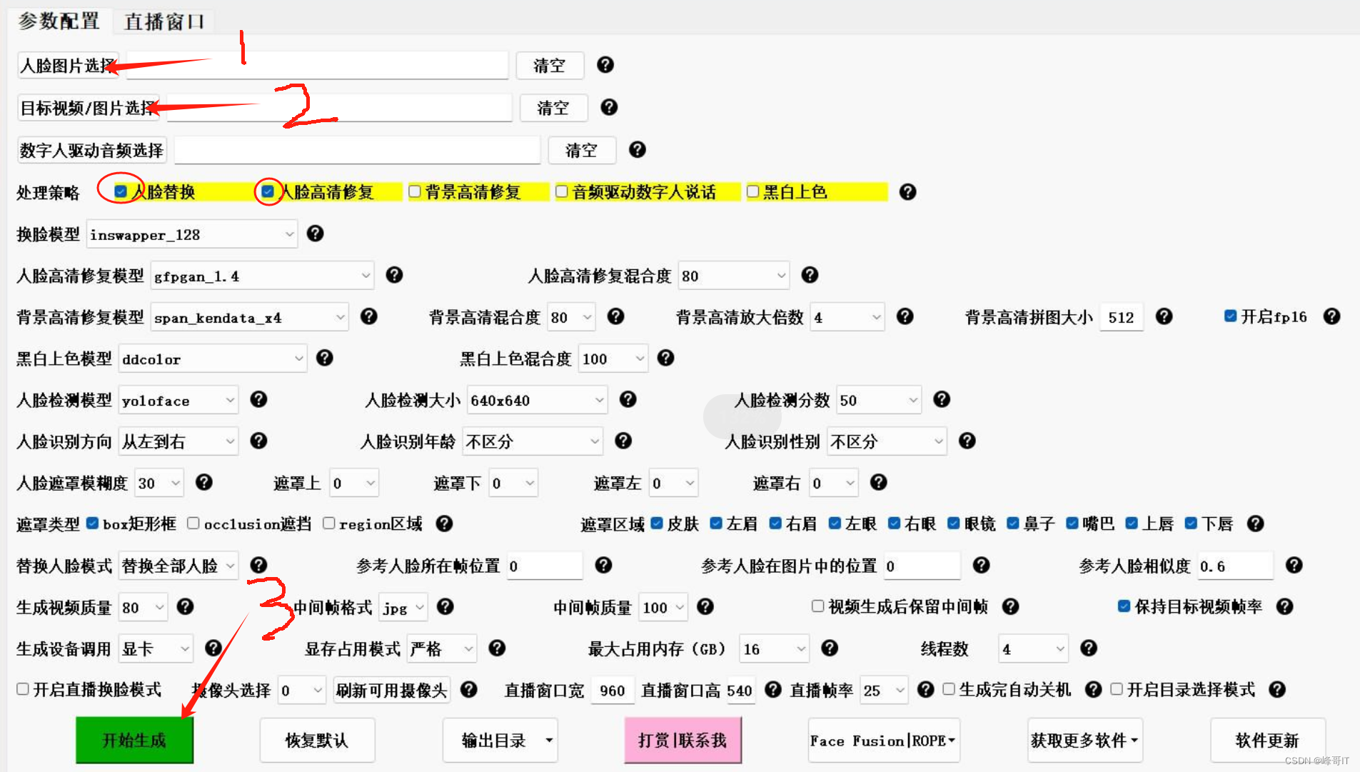Click 清空 beside 数字人驱动音频选择 field
Viewport: 1360px width, 772px height.
pyautogui.click(x=581, y=150)
